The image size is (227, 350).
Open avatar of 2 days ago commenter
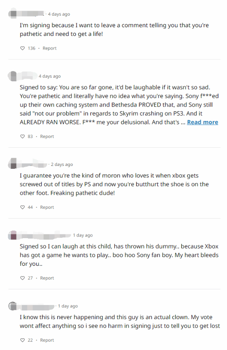pos(13,164)
